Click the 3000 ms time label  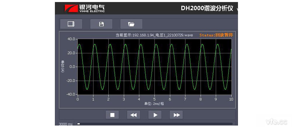pos(66,124)
